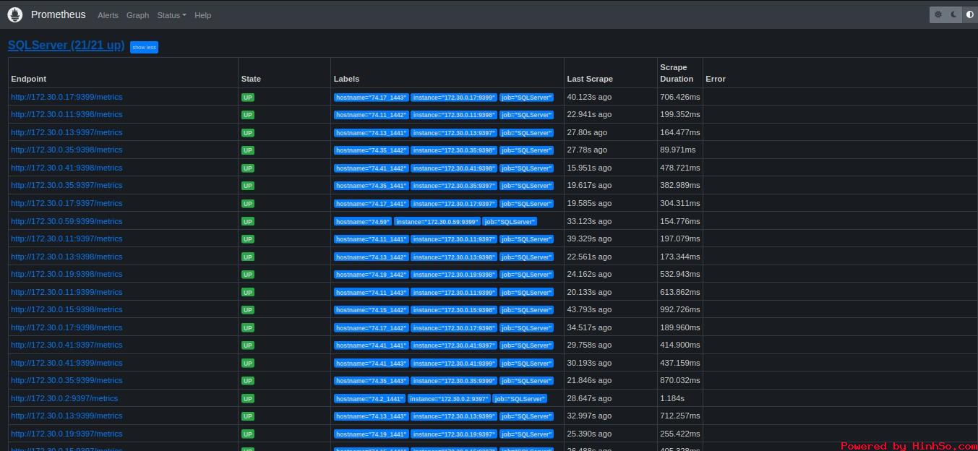The width and height of the screenshot is (978, 451).
Task: Visit the http://172.30.0.13:9398/metrics endpoint
Action: pos(67,257)
